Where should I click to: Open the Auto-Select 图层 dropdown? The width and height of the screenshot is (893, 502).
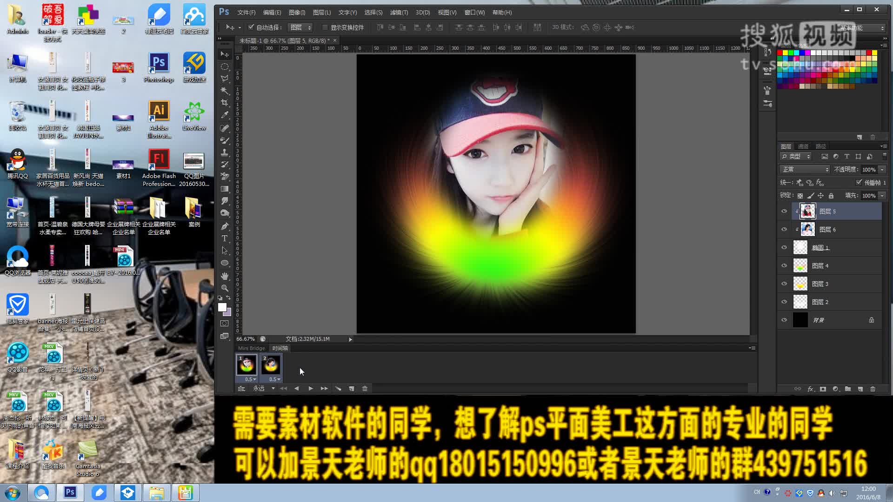[300, 27]
